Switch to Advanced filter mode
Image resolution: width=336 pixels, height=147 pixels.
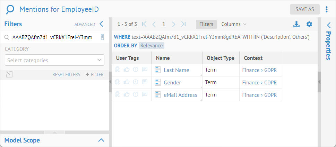85,25
